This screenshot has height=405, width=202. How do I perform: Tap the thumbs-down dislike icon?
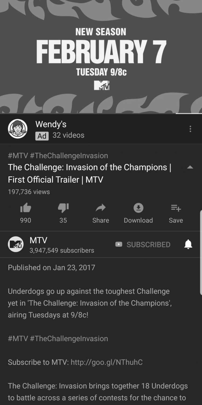point(63,208)
